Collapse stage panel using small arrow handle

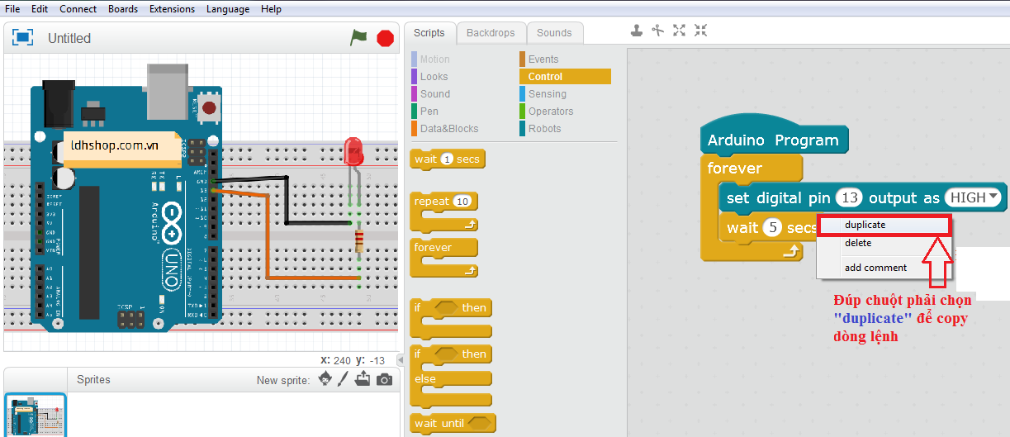[401, 360]
